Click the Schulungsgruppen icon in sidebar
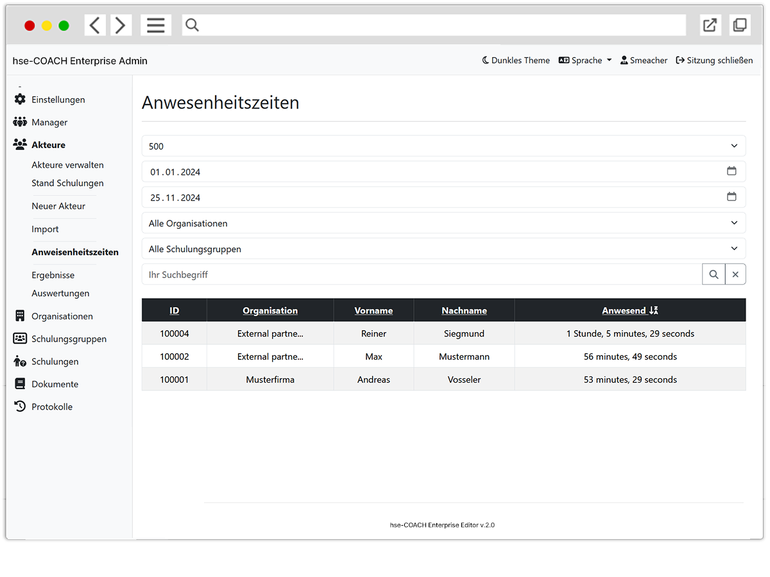770x577 pixels. coord(20,339)
